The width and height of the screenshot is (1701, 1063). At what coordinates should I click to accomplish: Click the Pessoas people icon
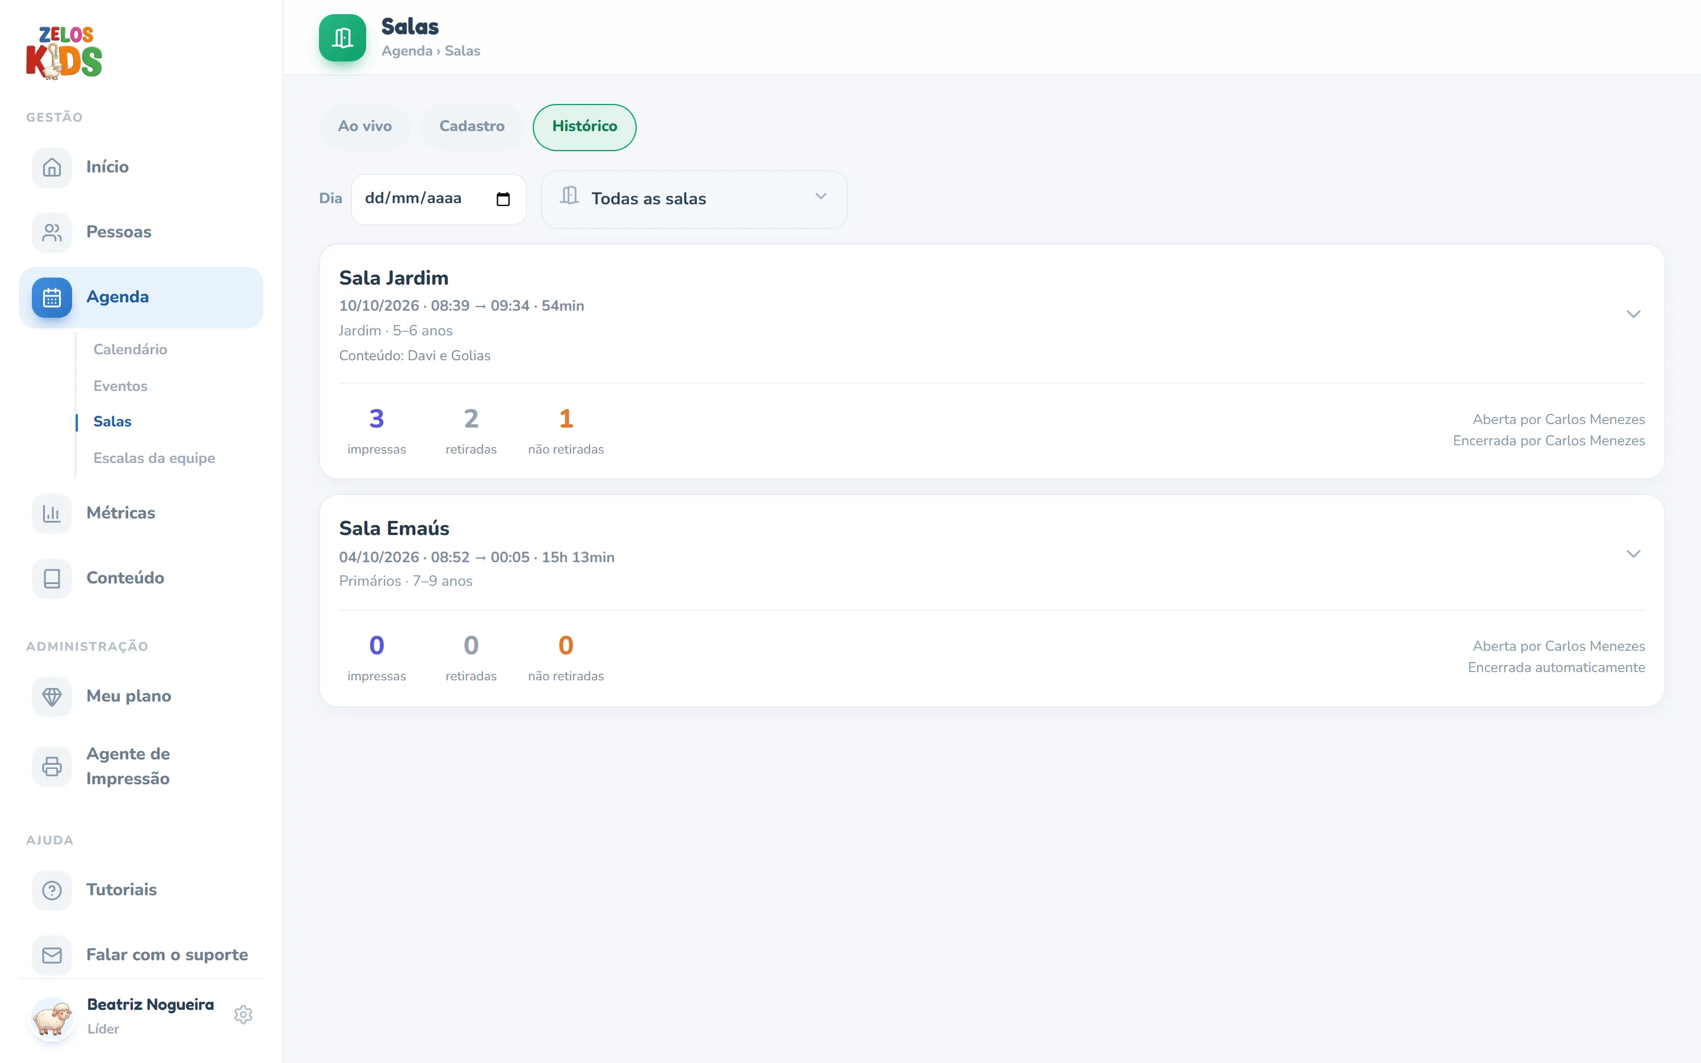coord(52,232)
